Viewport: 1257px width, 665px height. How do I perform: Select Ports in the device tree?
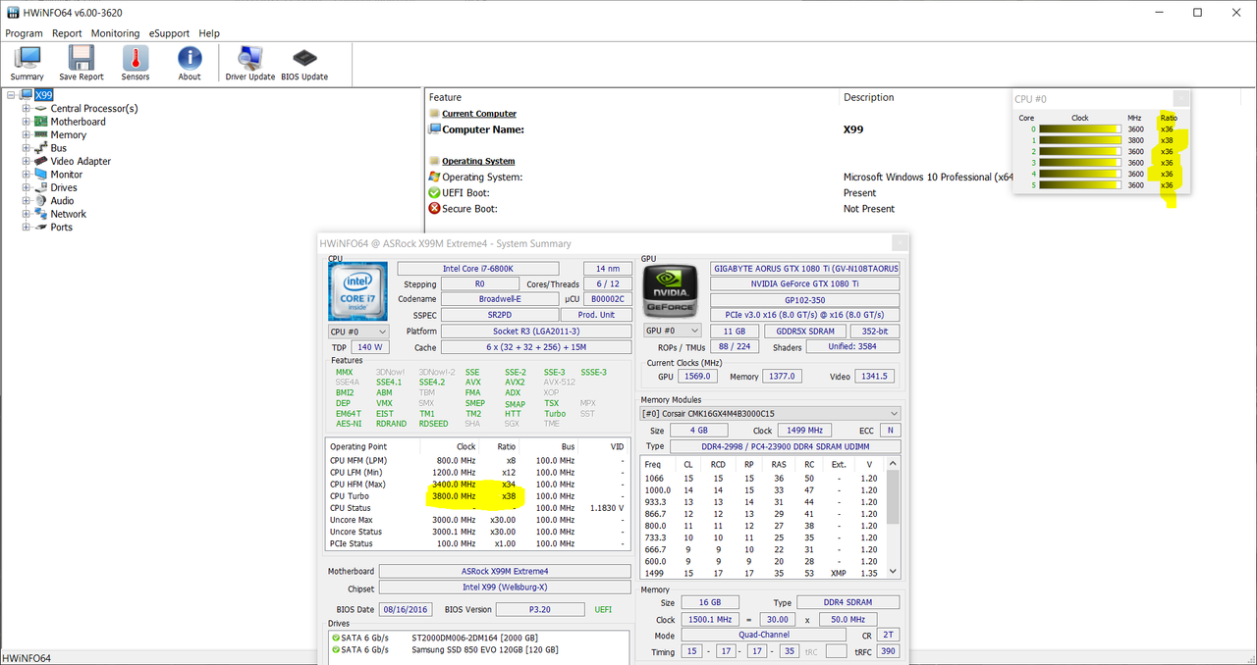point(61,228)
